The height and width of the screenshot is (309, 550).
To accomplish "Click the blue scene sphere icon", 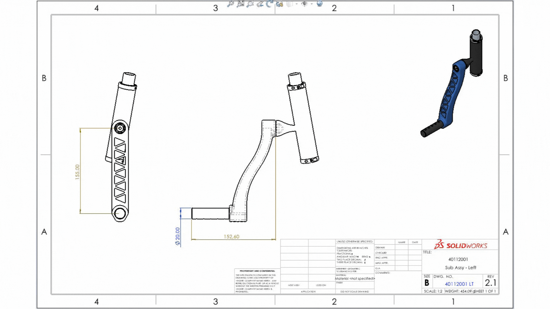I will (320, 3).
